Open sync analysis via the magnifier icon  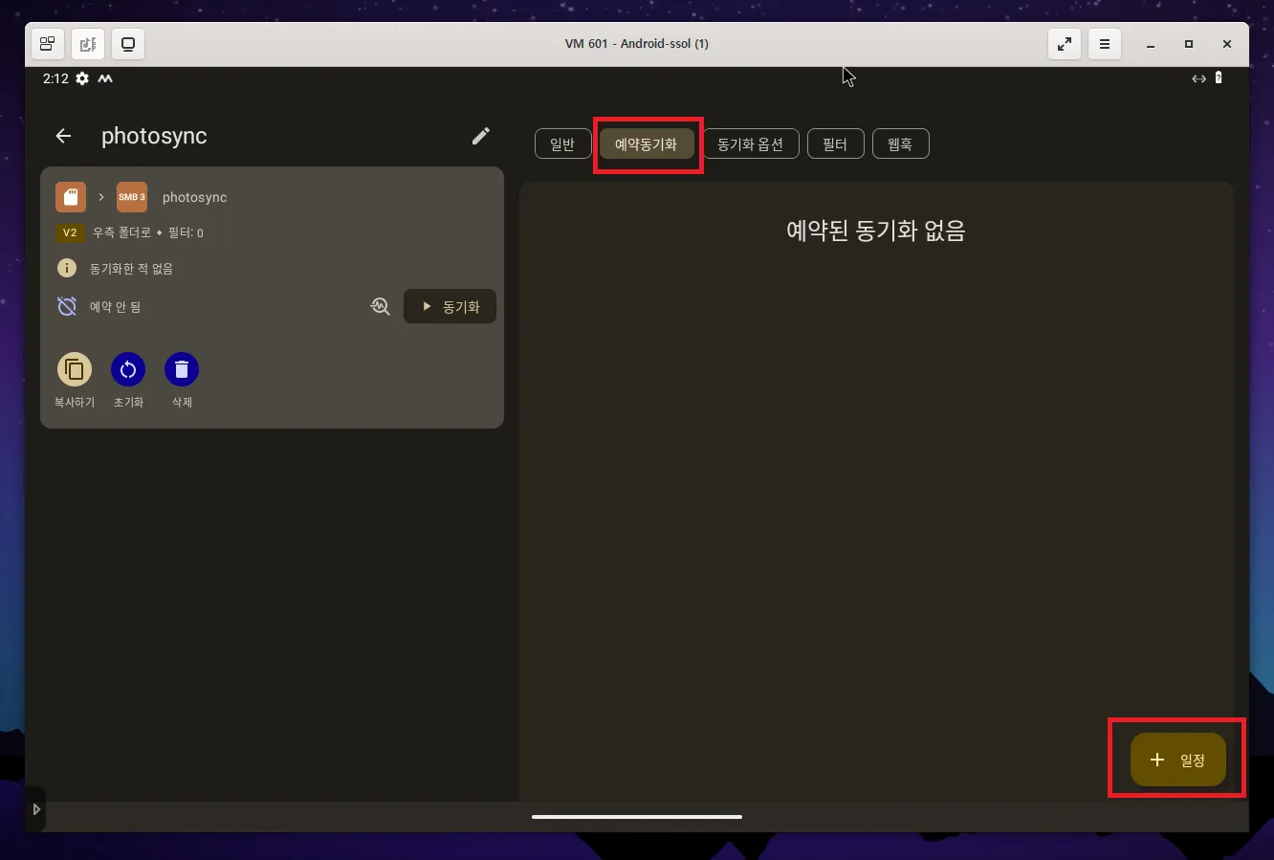click(380, 306)
